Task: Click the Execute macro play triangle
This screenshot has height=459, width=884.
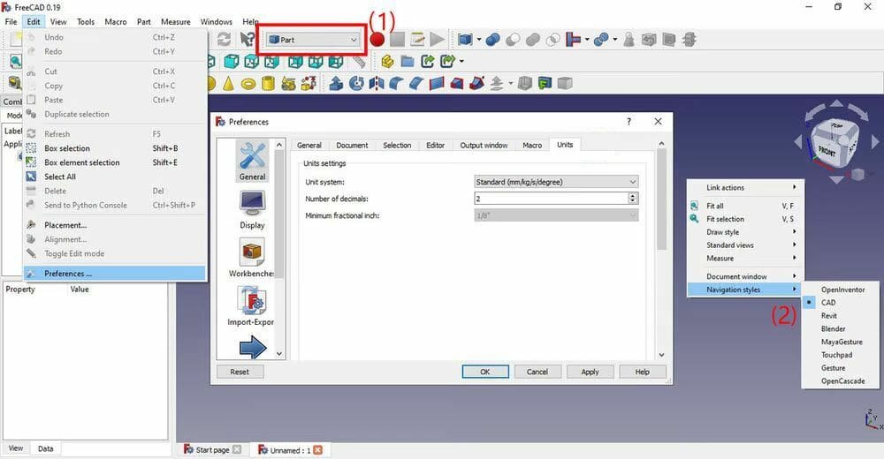Action: pos(437,40)
